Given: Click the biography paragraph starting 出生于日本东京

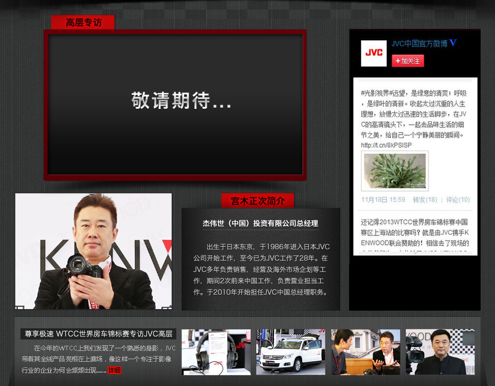Looking at the screenshot, I should (x=261, y=269).
